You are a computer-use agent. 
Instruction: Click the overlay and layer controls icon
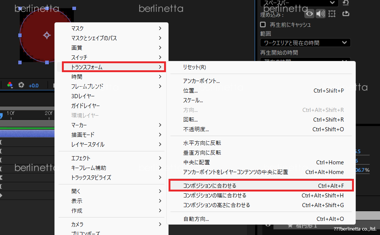[332, 14]
